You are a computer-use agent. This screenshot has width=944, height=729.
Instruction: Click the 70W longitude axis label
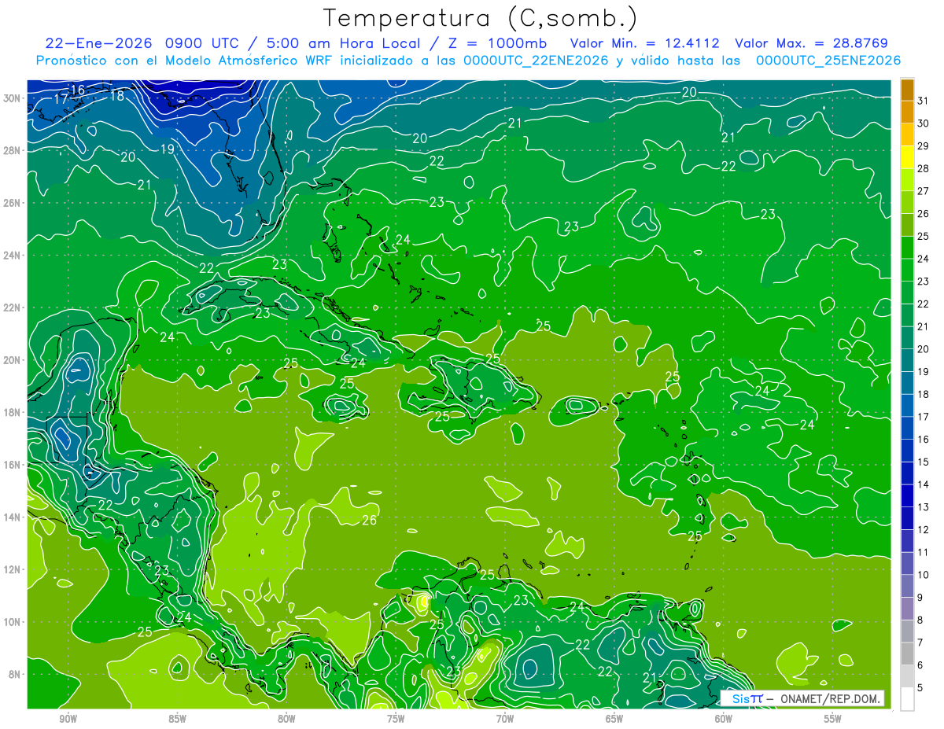505,719
